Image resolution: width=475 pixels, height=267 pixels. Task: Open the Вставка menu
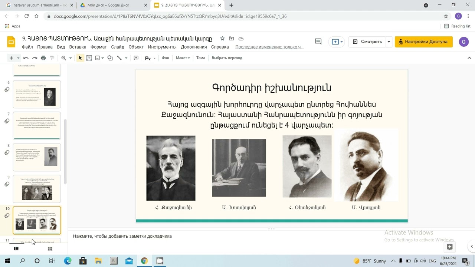click(78, 47)
